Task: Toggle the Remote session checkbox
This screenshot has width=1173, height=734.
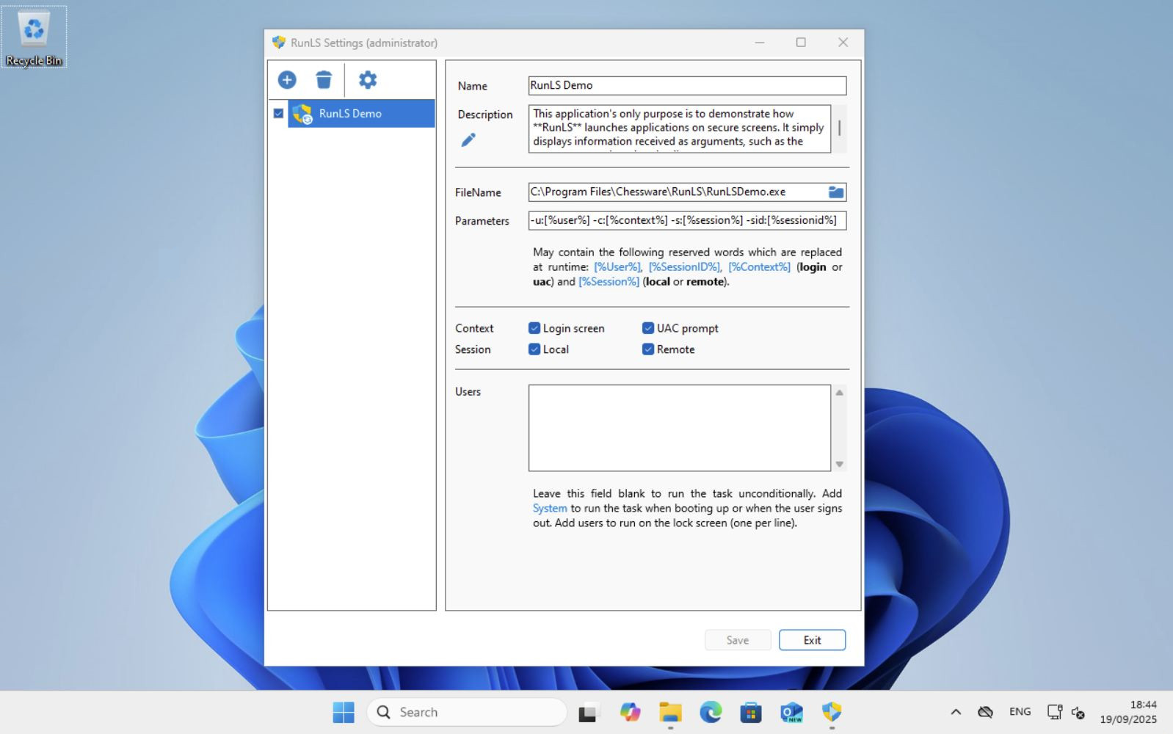Action: (648, 349)
